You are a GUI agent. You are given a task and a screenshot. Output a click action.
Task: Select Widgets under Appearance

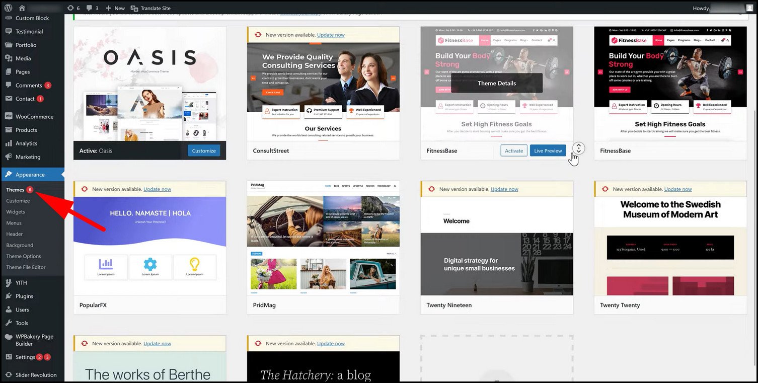(x=16, y=212)
